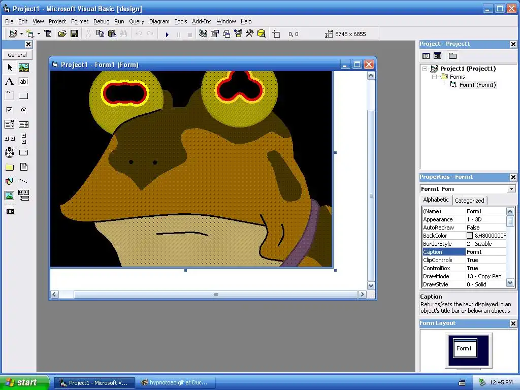Select the PictureBox control tool
This screenshot has width=520, height=390.
[23, 68]
